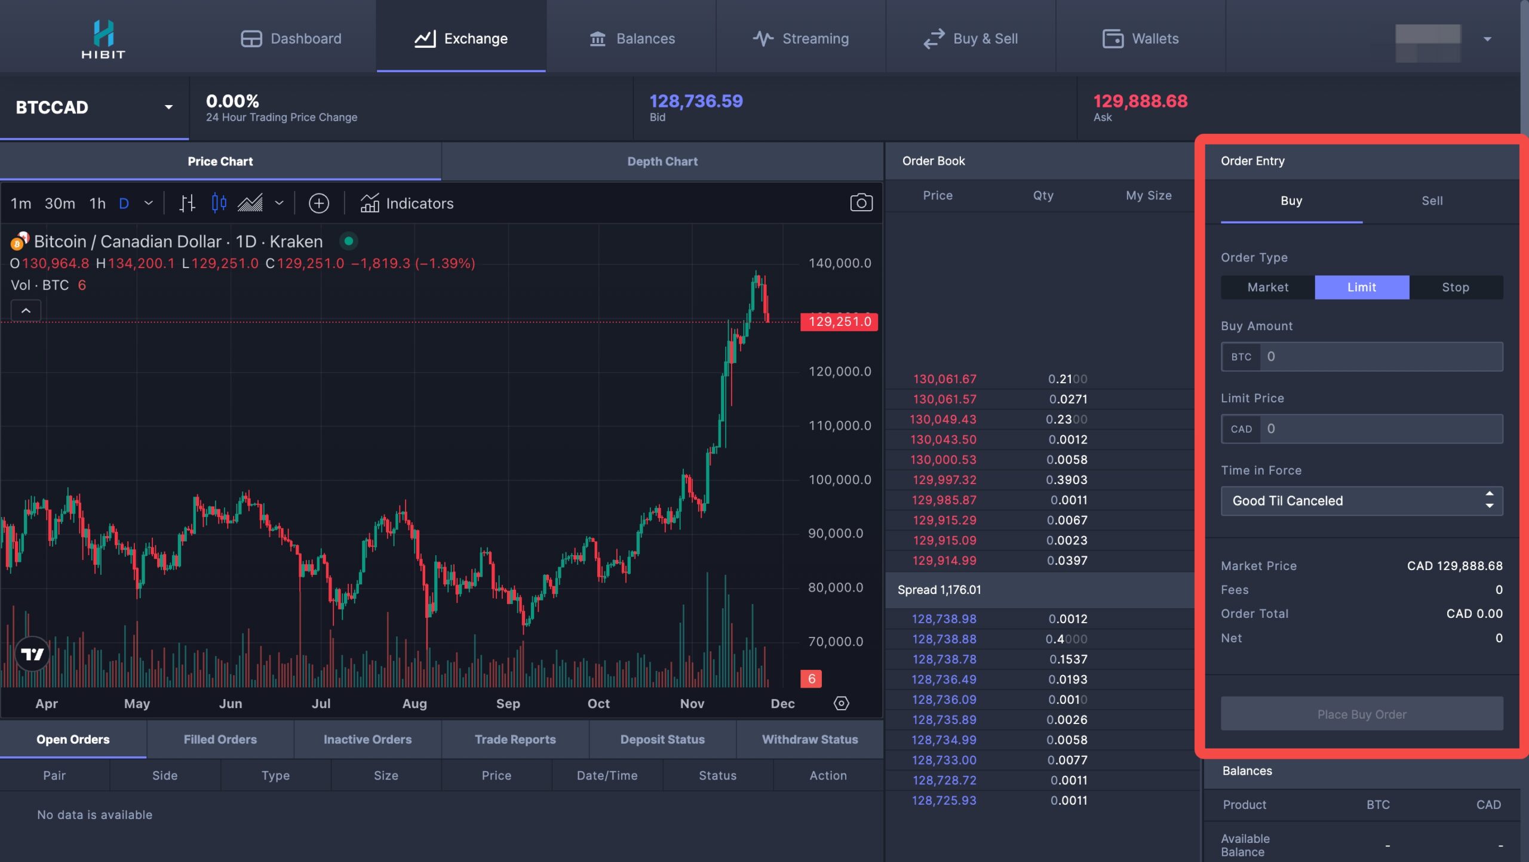Click the Date/Time column header in orders table
The height and width of the screenshot is (862, 1529).
[x=607, y=775]
